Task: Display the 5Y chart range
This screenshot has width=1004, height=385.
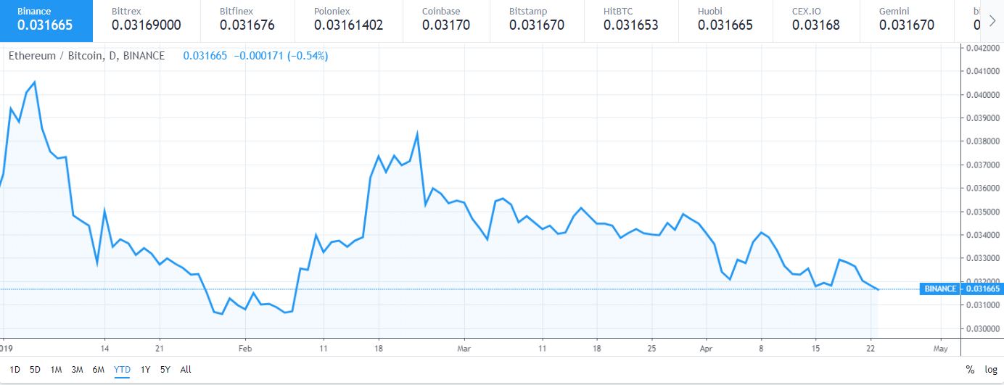Action: (165, 370)
